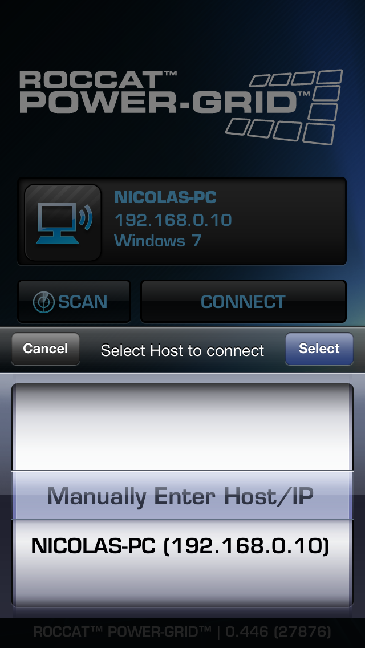Tap the SCAN label text
Screen dimensions: 365x648
[x=83, y=302]
